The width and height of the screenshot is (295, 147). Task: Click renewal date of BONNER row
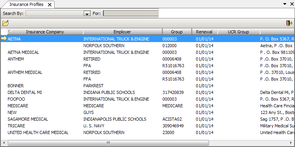point(205,86)
